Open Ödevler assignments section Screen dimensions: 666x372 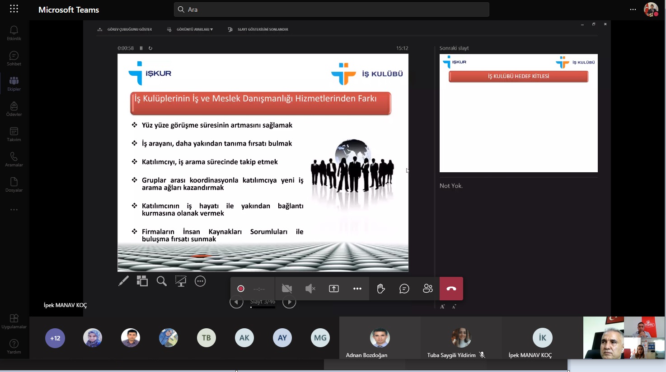pyautogui.click(x=14, y=109)
